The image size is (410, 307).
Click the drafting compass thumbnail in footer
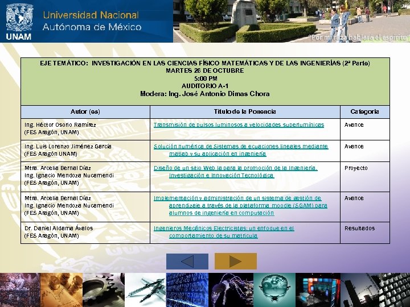[145, 290]
